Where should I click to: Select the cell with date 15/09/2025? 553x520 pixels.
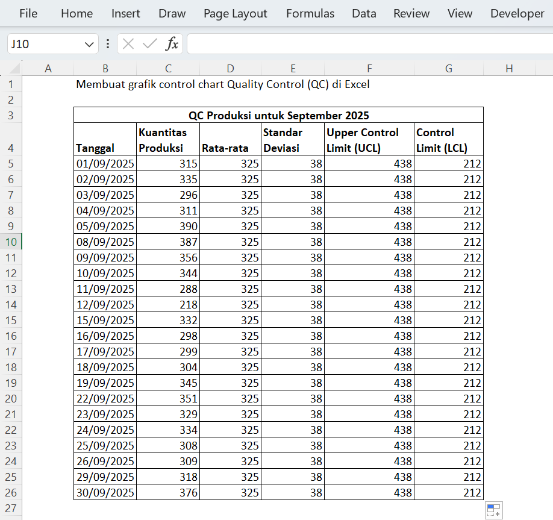pyautogui.click(x=105, y=320)
